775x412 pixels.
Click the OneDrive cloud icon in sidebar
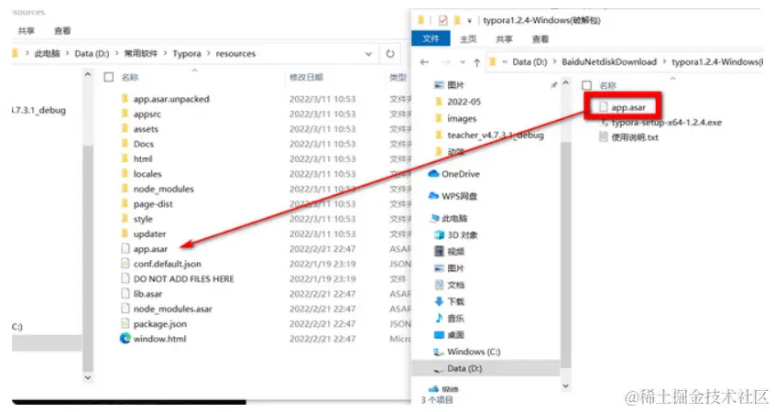tap(433, 174)
